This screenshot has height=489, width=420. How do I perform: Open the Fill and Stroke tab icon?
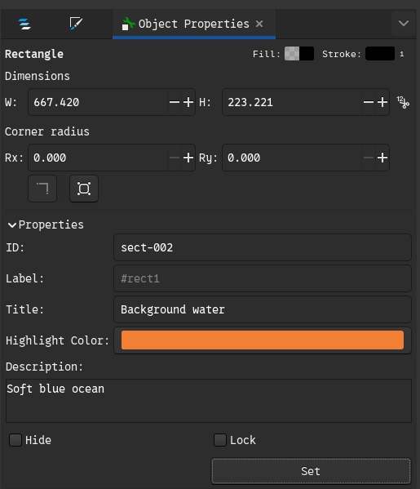click(x=76, y=24)
